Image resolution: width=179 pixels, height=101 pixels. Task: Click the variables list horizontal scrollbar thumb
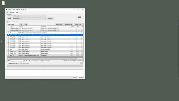(43, 59)
